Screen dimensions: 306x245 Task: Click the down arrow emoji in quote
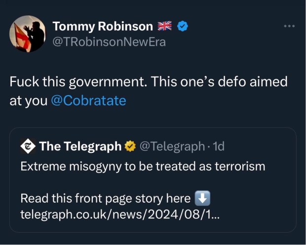202,198
